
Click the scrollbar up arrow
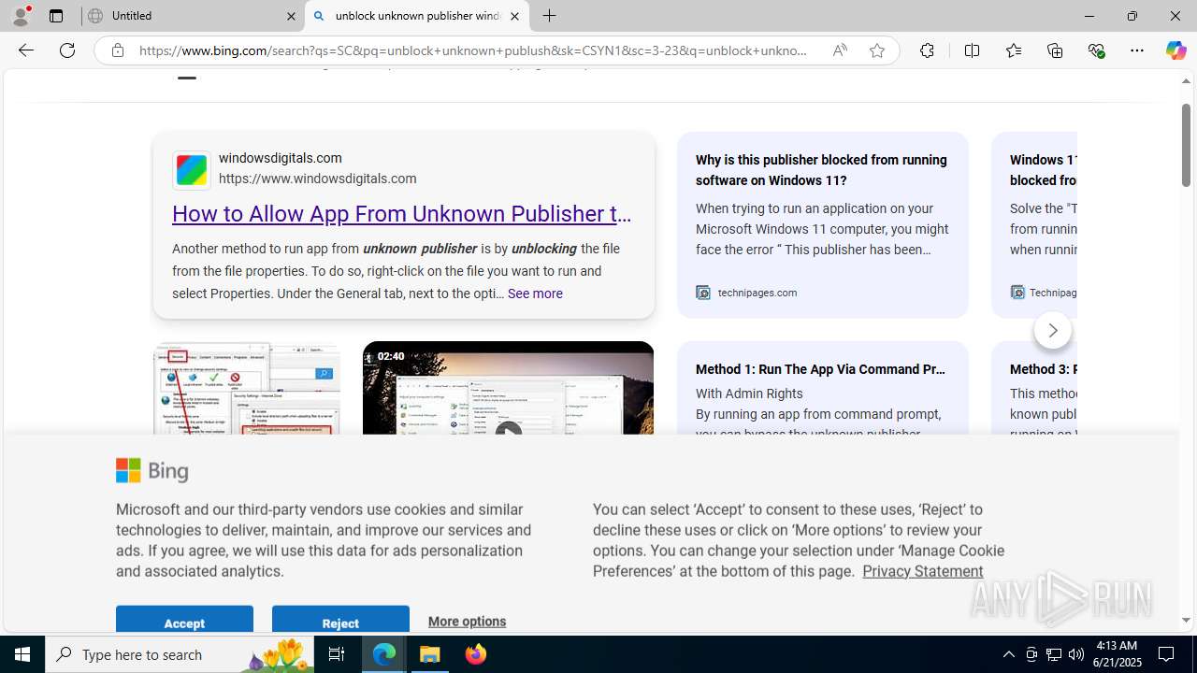(1186, 81)
